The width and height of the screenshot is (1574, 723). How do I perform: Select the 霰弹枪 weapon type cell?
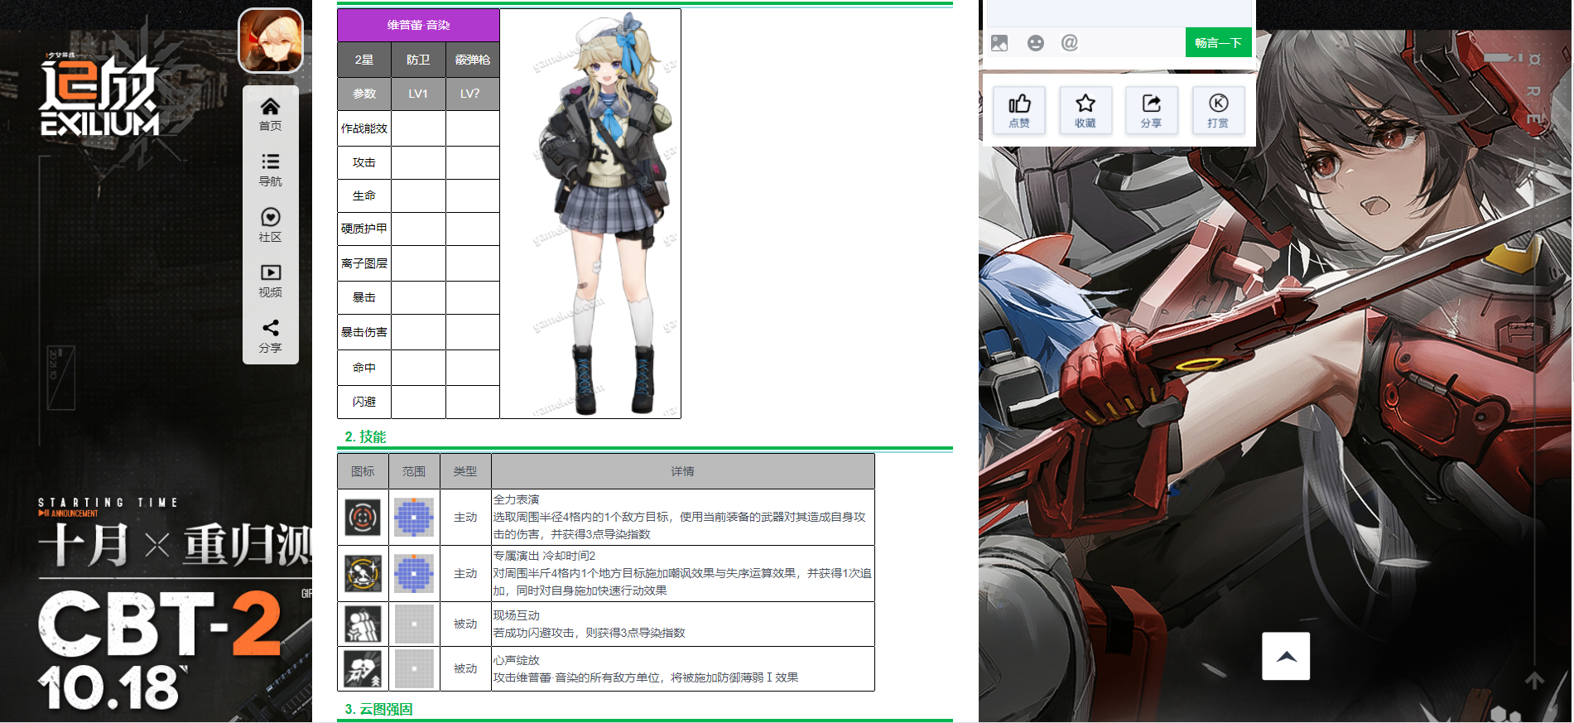[x=473, y=60]
